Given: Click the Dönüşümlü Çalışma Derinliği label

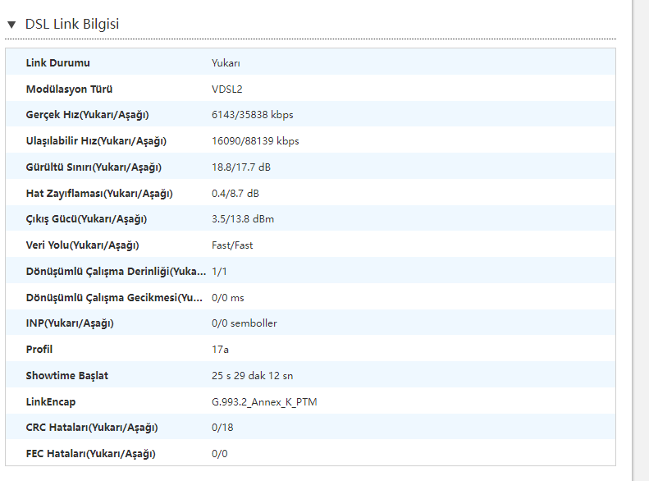Looking at the screenshot, I should click(x=116, y=272).
